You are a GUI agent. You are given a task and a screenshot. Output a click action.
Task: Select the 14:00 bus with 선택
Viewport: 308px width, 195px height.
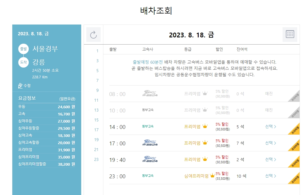(271, 127)
